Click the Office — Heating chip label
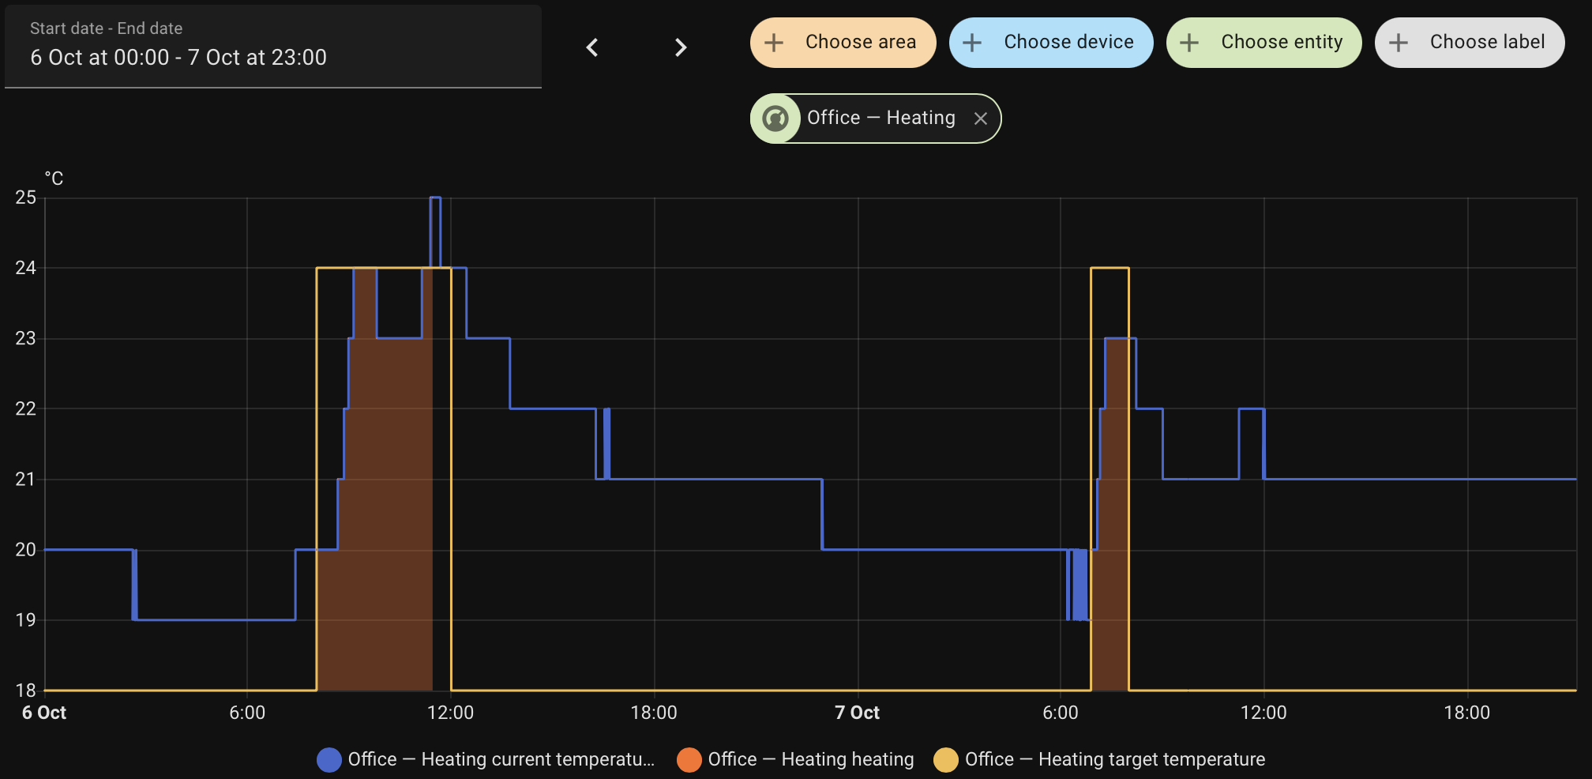This screenshot has height=779, width=1592. coord(880,119)
